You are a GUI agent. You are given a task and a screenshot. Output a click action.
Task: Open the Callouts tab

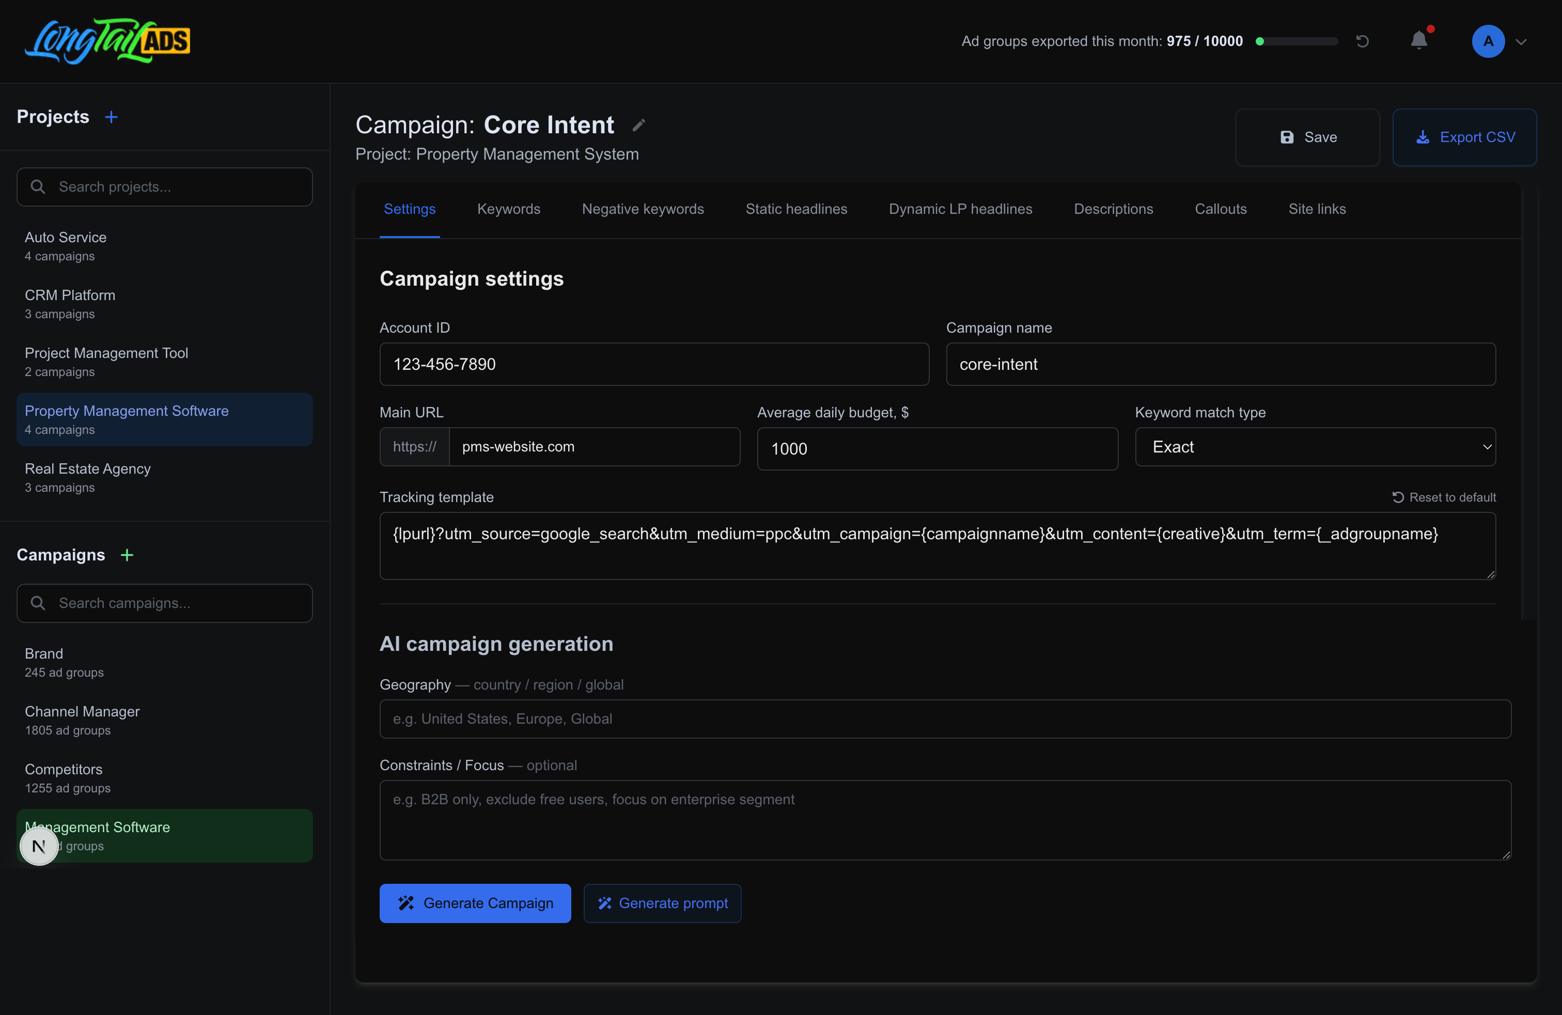pos(1220,209)
